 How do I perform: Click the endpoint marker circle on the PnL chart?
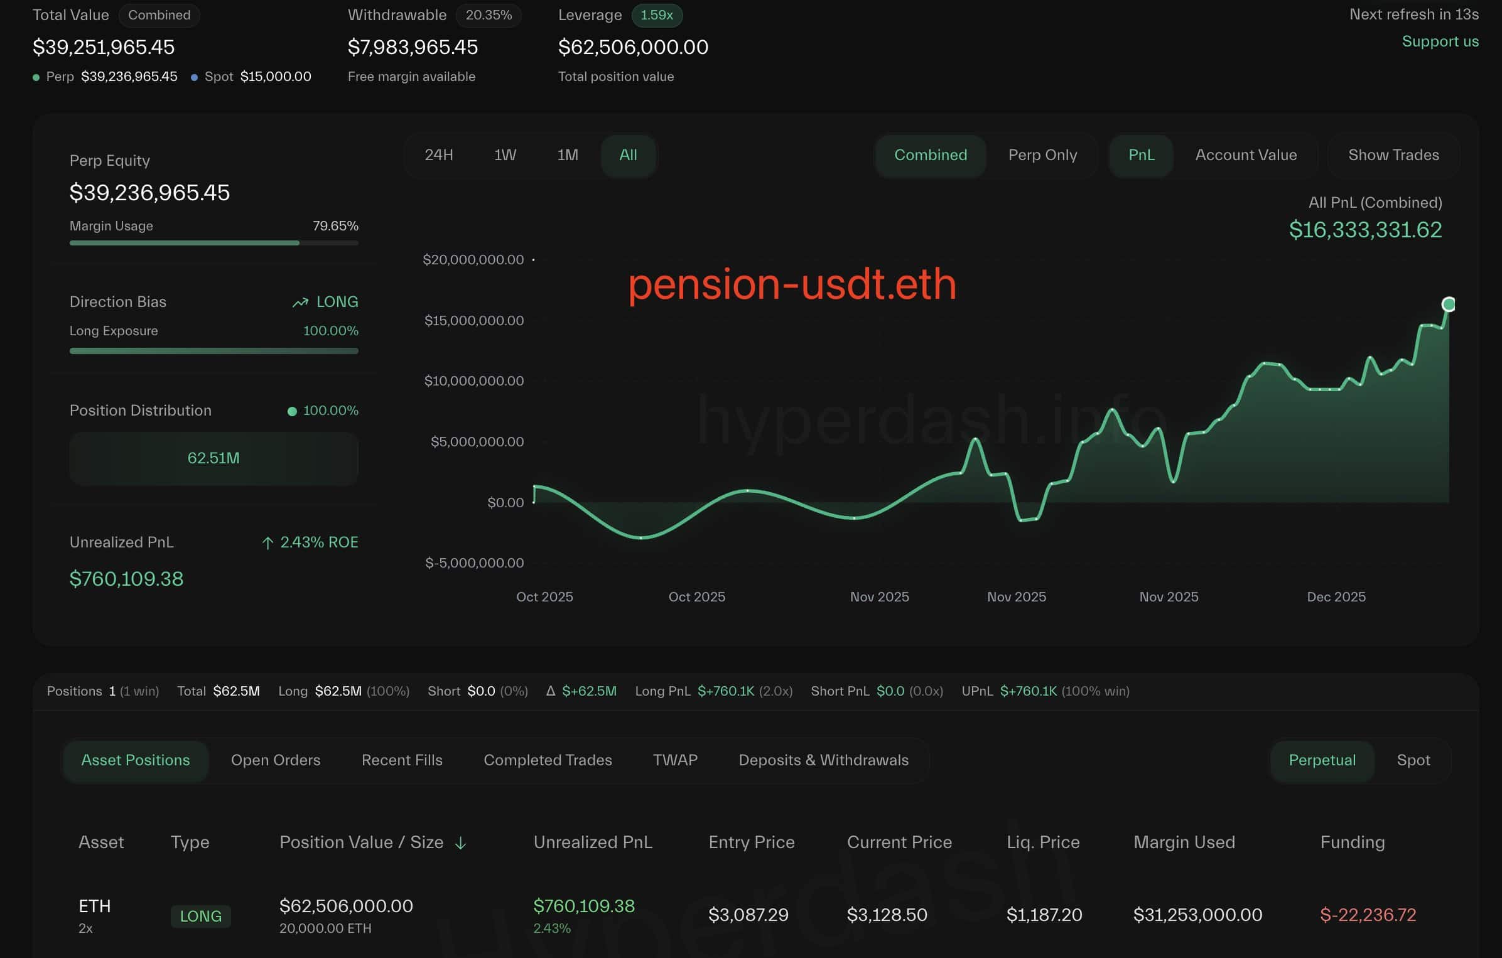(1448, 304)
